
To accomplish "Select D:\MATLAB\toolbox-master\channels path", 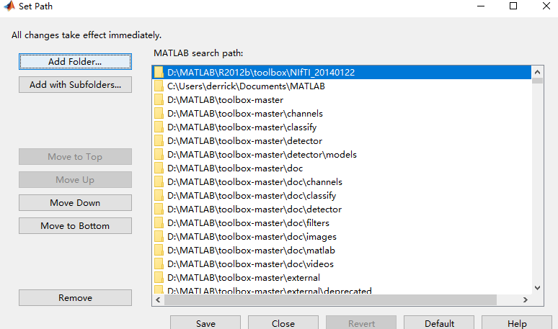I will (x=342, y=113).
